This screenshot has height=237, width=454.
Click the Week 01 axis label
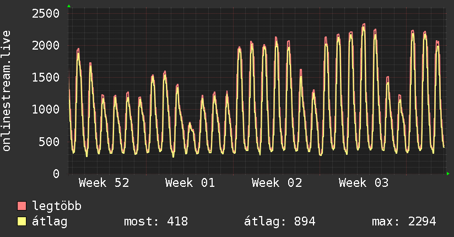click(191, 183)
